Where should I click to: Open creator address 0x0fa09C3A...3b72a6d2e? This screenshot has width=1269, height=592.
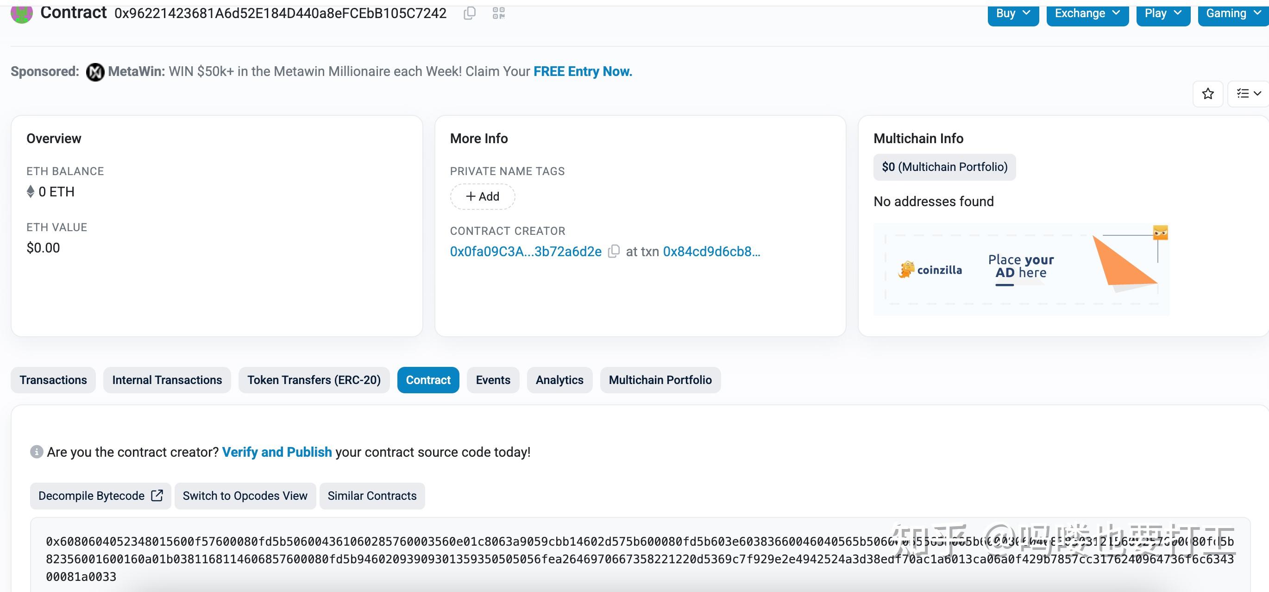[526, 252]
